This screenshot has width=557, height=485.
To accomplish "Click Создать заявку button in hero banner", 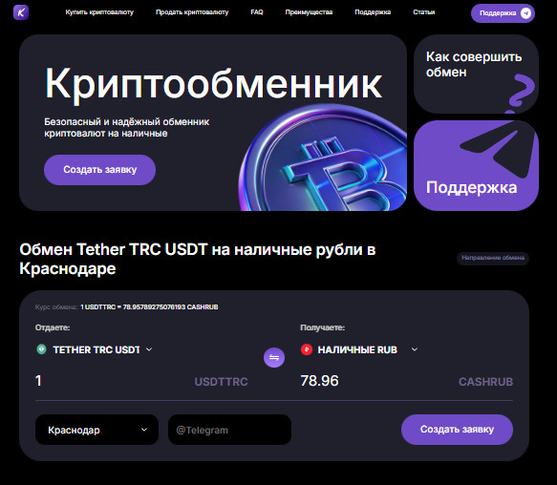I will click(99, 170).
